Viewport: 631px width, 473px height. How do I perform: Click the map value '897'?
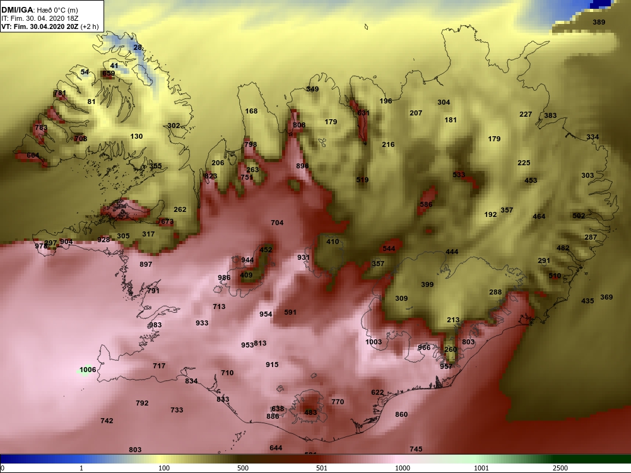[146, 264]
